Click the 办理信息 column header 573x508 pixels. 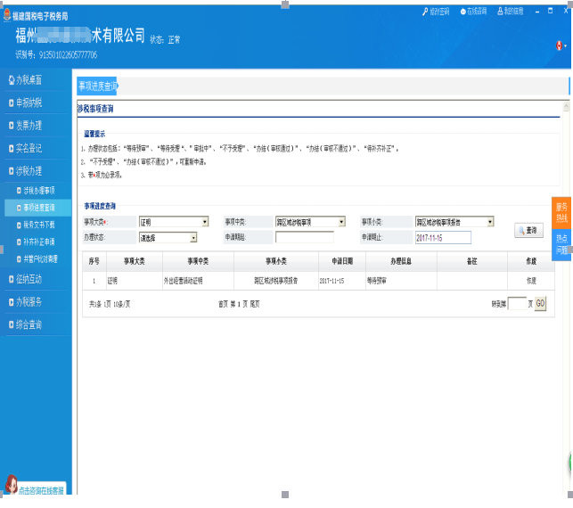tap(401, 261)
